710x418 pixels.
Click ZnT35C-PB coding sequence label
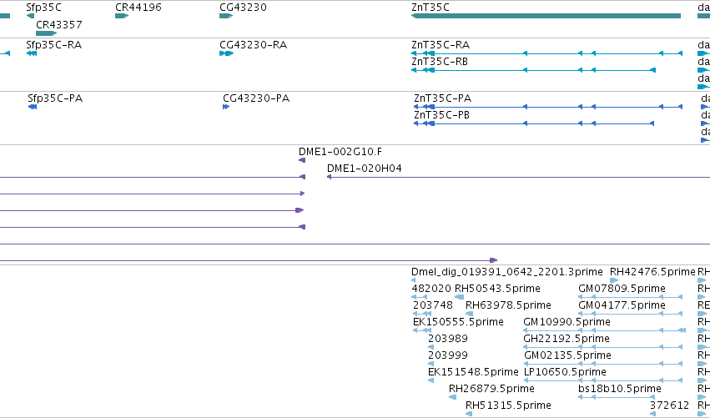pos(441,115)
